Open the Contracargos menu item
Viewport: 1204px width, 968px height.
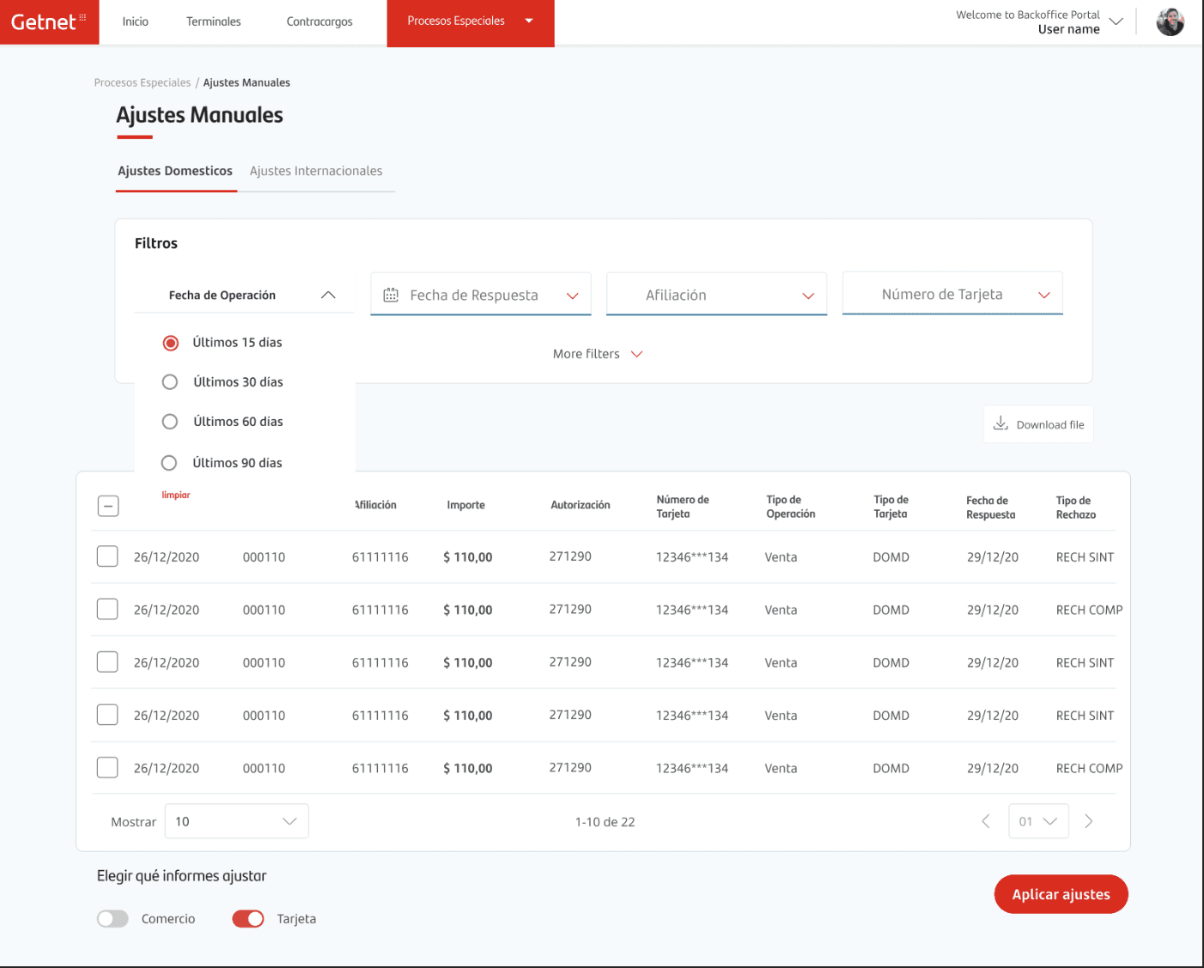[x=319, y=21]
